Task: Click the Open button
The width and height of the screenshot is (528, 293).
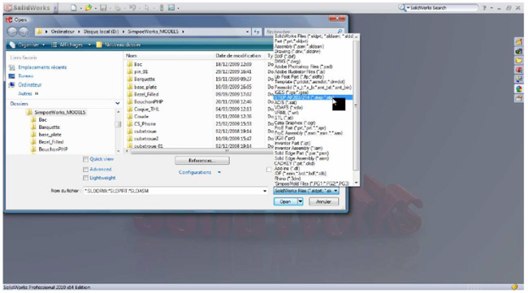Action: [x=285, y=201]
